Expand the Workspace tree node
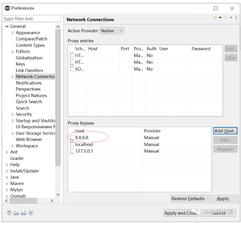The width and height of the screenshot is (241, 226). point(13,146)
